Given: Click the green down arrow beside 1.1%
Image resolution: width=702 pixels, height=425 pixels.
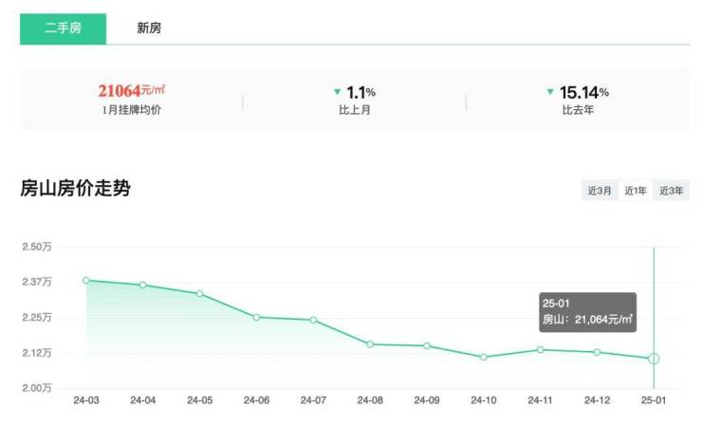Looking at the screenshot, I should coord(337,92).
